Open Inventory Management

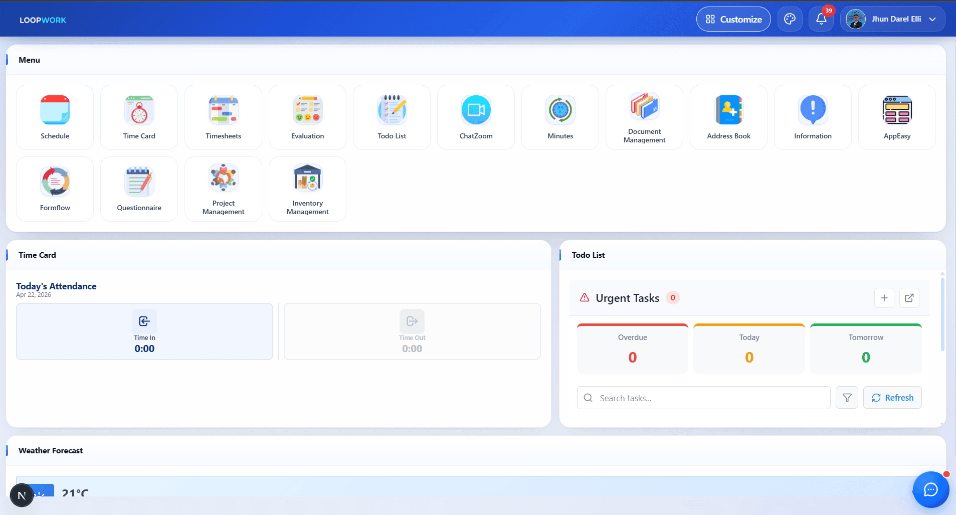point(307,189)
